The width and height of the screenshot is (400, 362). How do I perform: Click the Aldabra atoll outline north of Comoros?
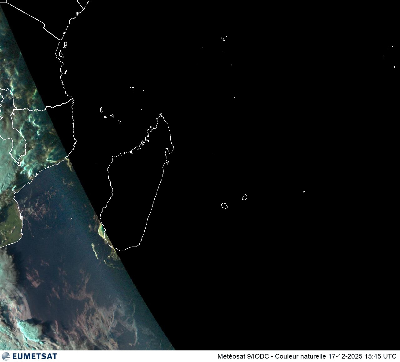(132, 87)
